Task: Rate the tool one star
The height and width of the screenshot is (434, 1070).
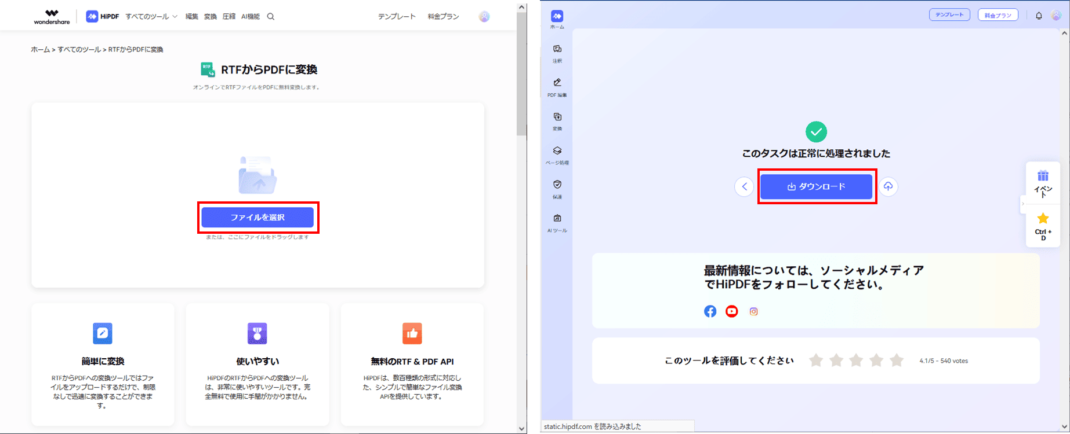Action: [x=816, y=361]
